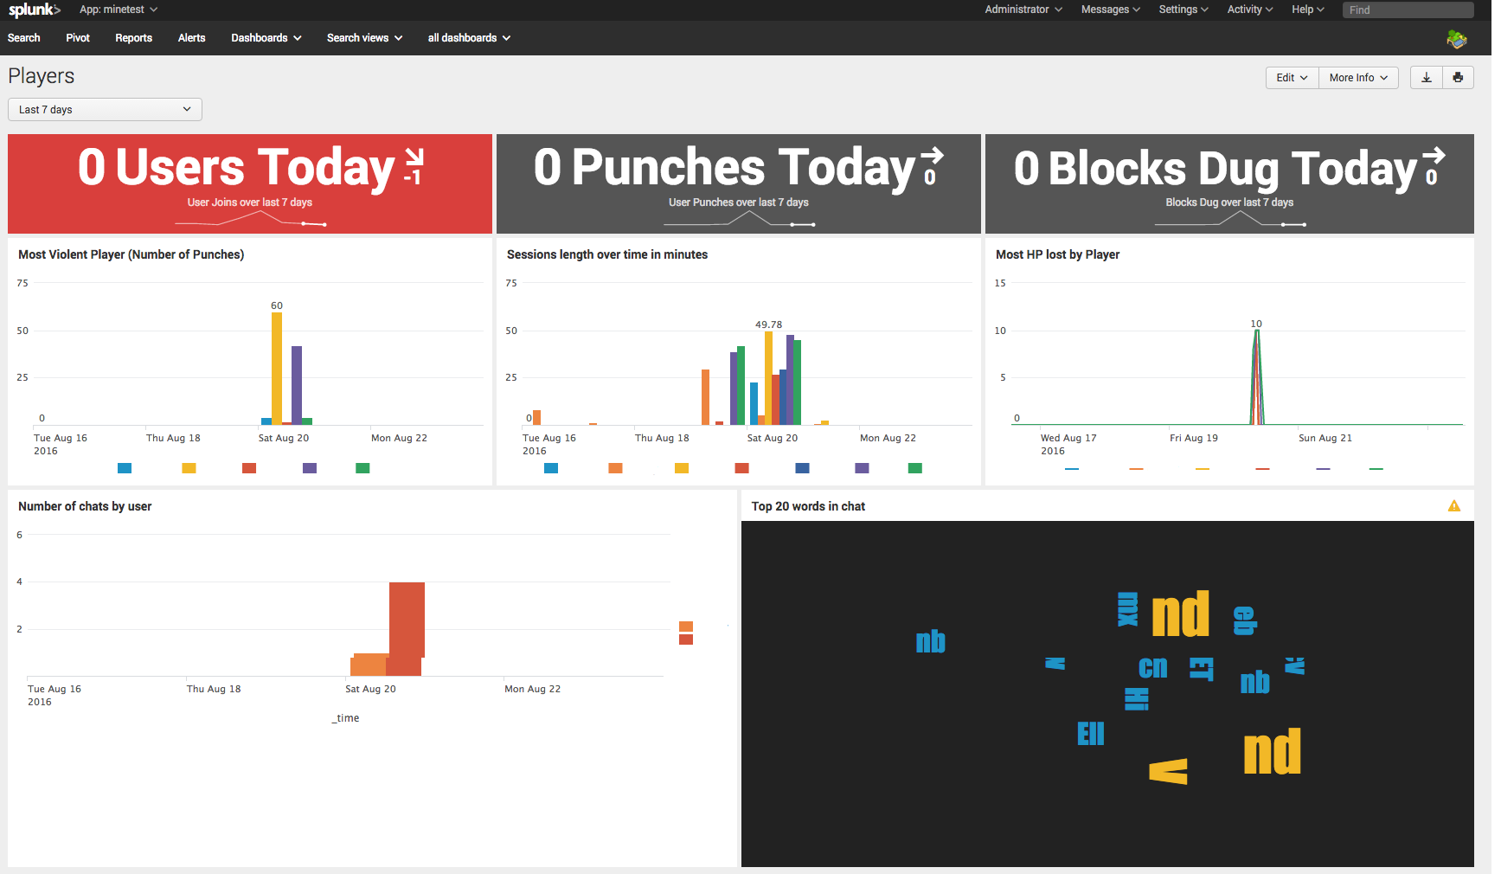
Task: Click the Find search field
Action: pyautogui.click(x=1407, y=10)
